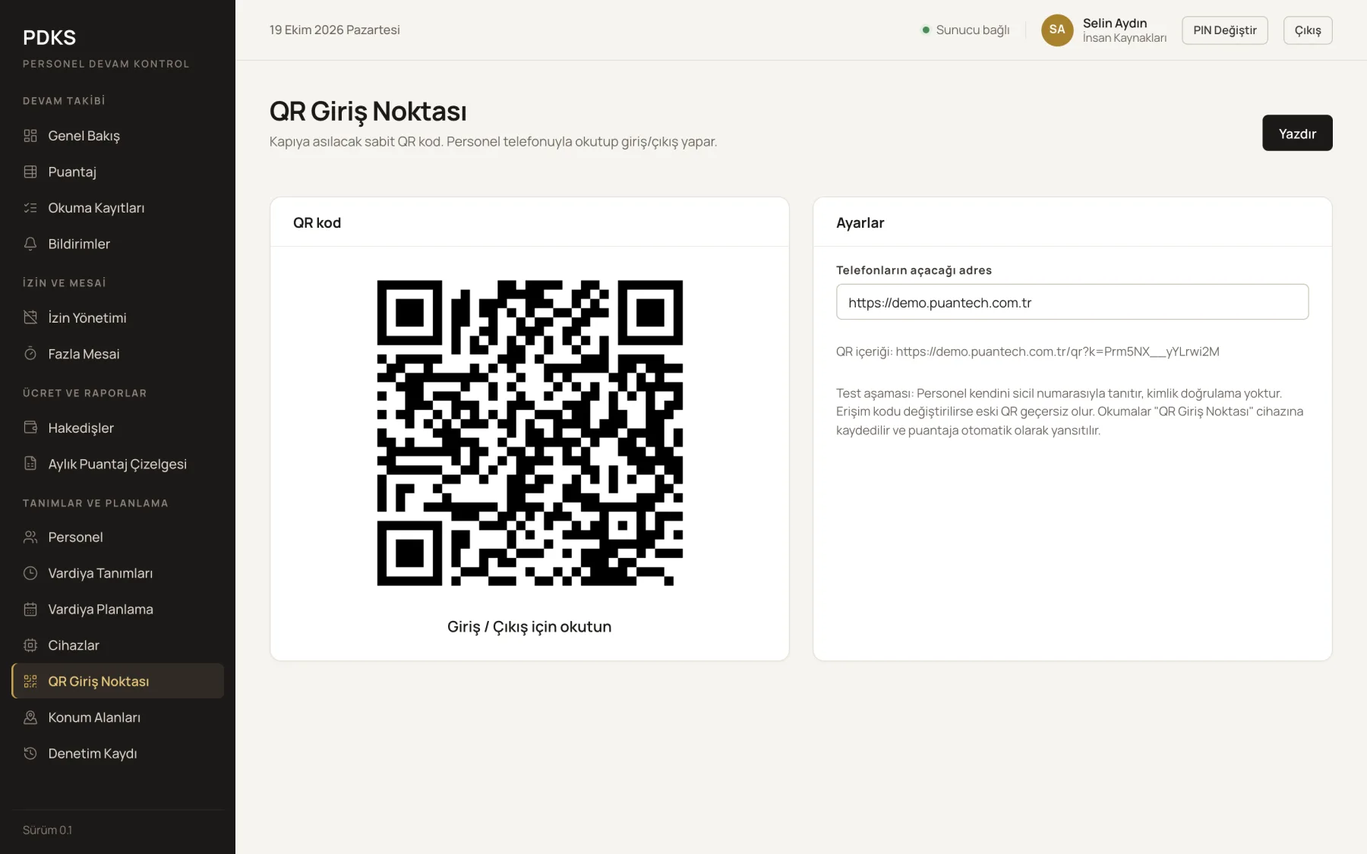The width and height of the screenshot is (1367, 854).
Task: Open Personel list
Action: tap(118, 537)
